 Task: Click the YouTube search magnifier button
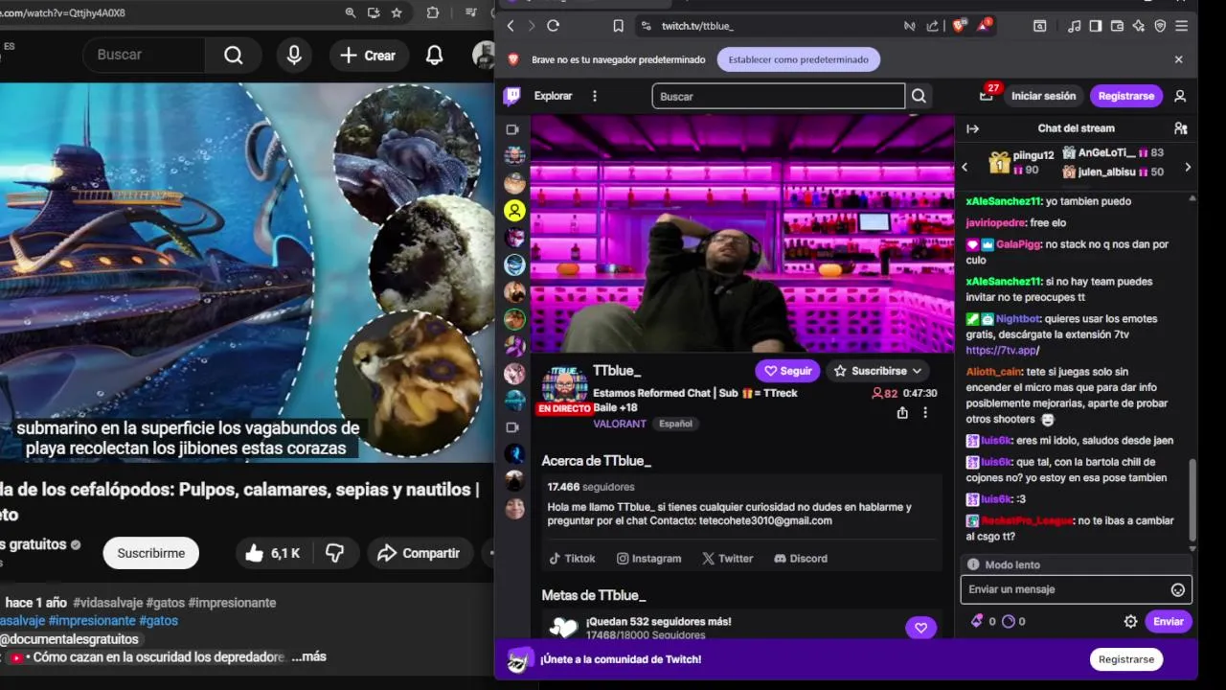234,55
